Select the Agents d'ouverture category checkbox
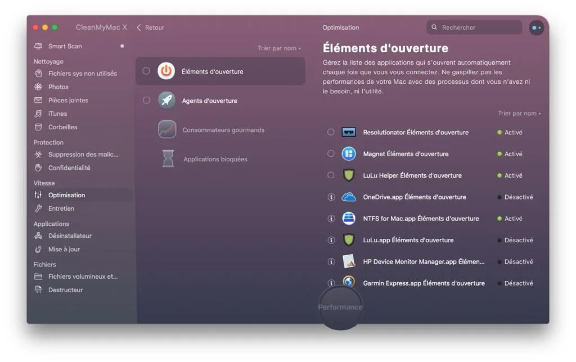 pos(147,100)
